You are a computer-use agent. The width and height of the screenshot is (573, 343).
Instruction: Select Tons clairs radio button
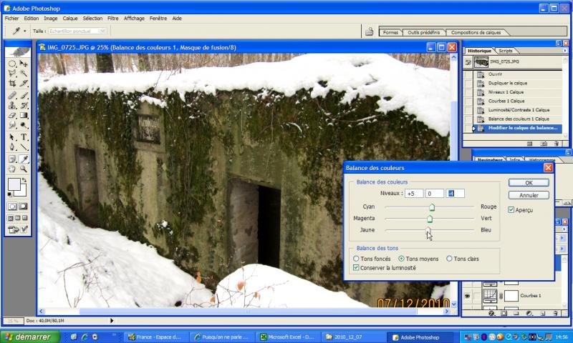[449, 259]
